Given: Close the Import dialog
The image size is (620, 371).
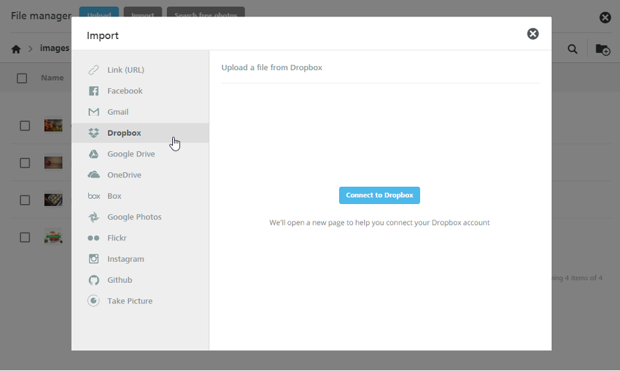Looking at the screenshot, I should (x=533, y=34).
